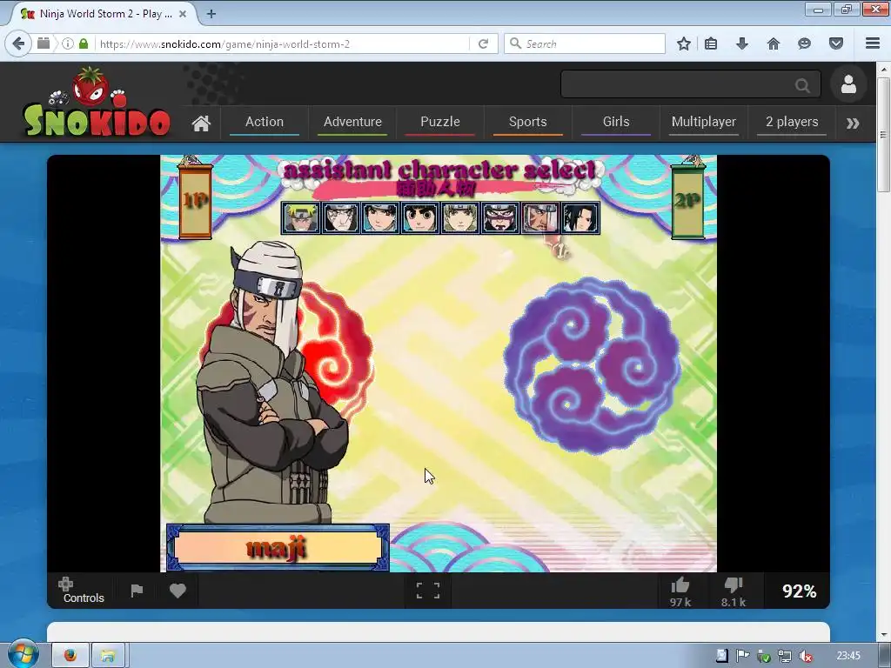This screenshot has height=668, width=891.
Task: Show the game Controls
Action: 84,591
